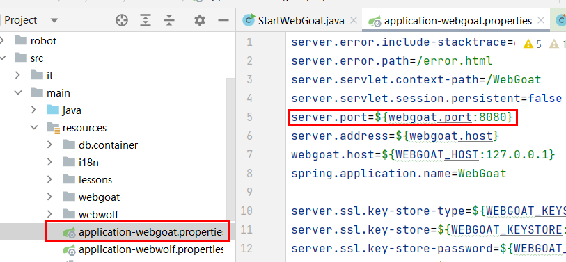Click the Select Opened File target icon
The width and height of the screenshot is (566, 262).
(x=122, y=21)
